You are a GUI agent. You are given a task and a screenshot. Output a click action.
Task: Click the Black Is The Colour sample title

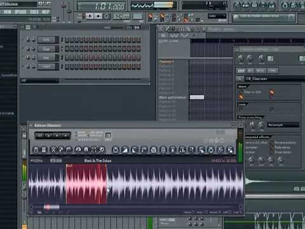pos(98,160)
